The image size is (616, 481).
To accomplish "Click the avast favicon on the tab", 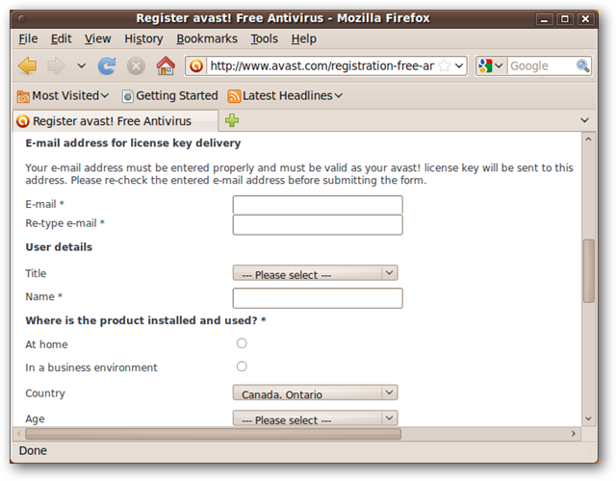I will [x=23, y=121].
